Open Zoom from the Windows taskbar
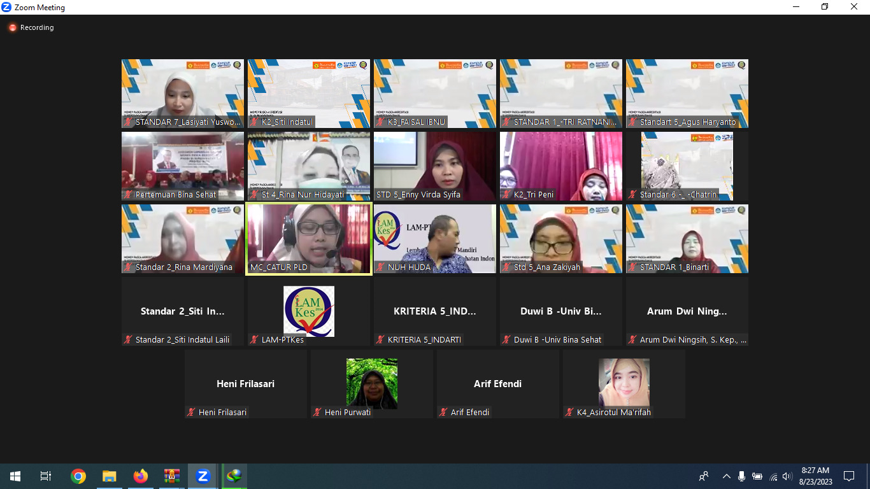870x489 pixels. 203,476
